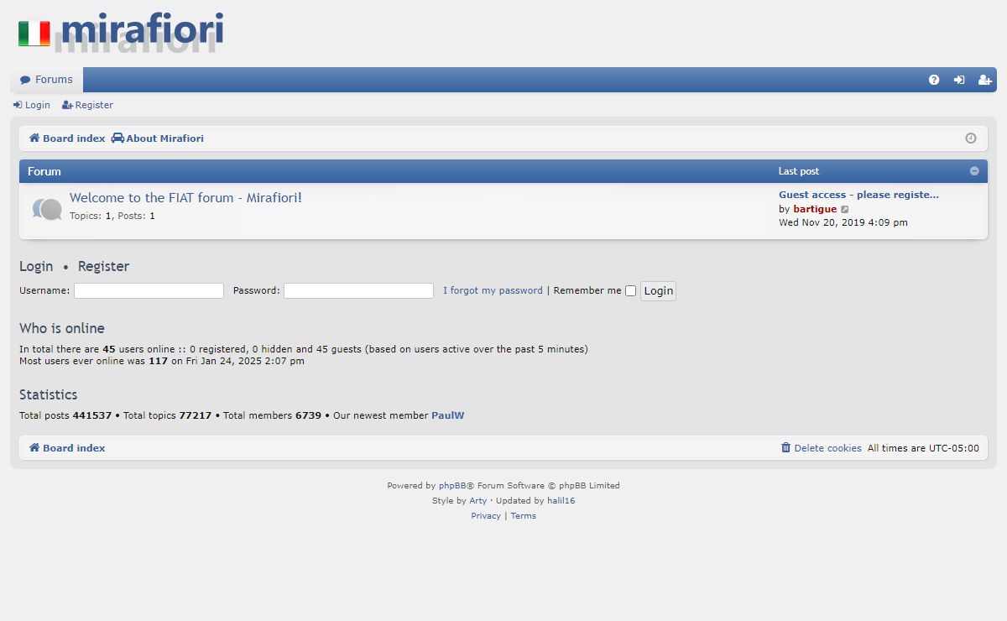Click the 'All times are UTC-05:00' text

pyautogui.click(x=923, y=448)
